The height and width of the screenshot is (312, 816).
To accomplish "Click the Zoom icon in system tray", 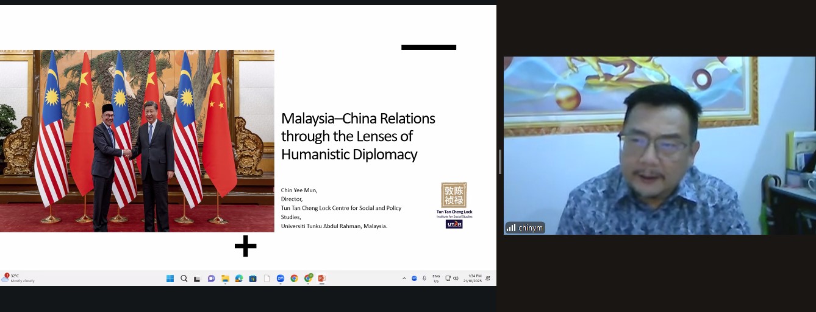I will [x=414, y=279].
